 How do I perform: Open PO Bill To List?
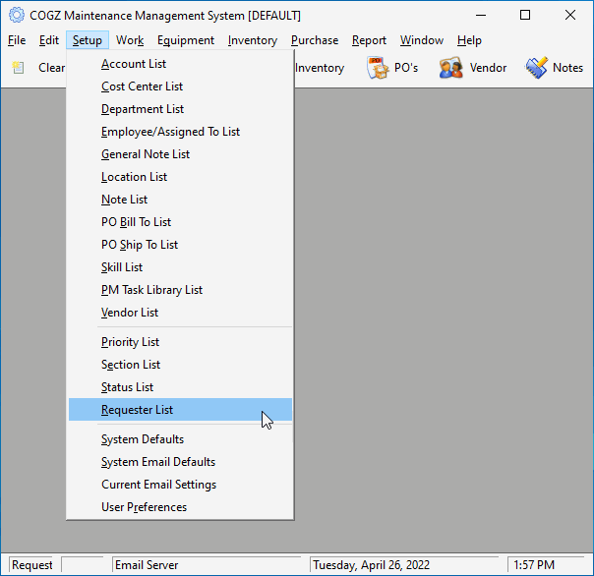point(180,222)
